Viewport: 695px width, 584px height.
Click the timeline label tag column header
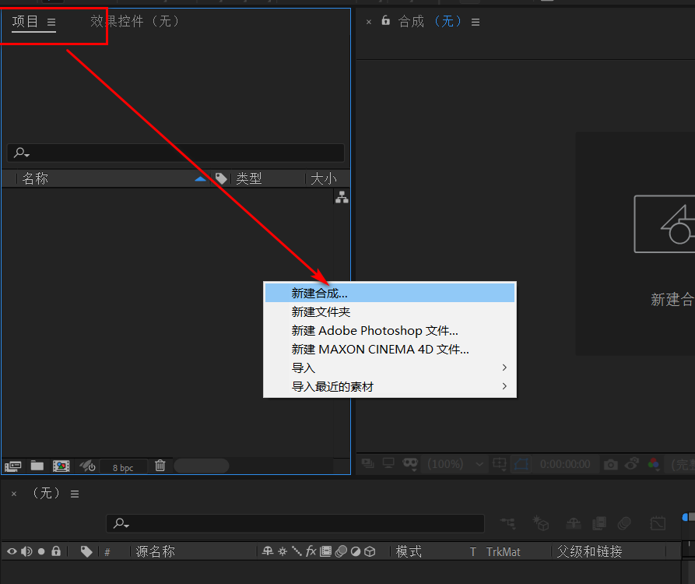pyautogui.click(x=86, y=551)
